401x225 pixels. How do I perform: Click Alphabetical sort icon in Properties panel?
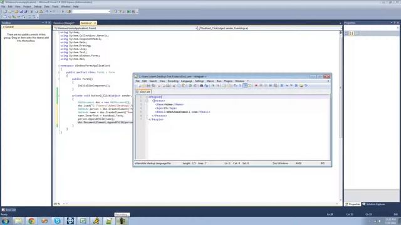[352, 33]
